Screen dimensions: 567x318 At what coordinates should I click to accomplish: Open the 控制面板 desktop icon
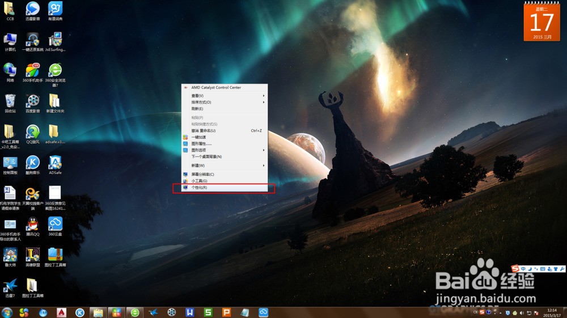click(x=10, y=163)
